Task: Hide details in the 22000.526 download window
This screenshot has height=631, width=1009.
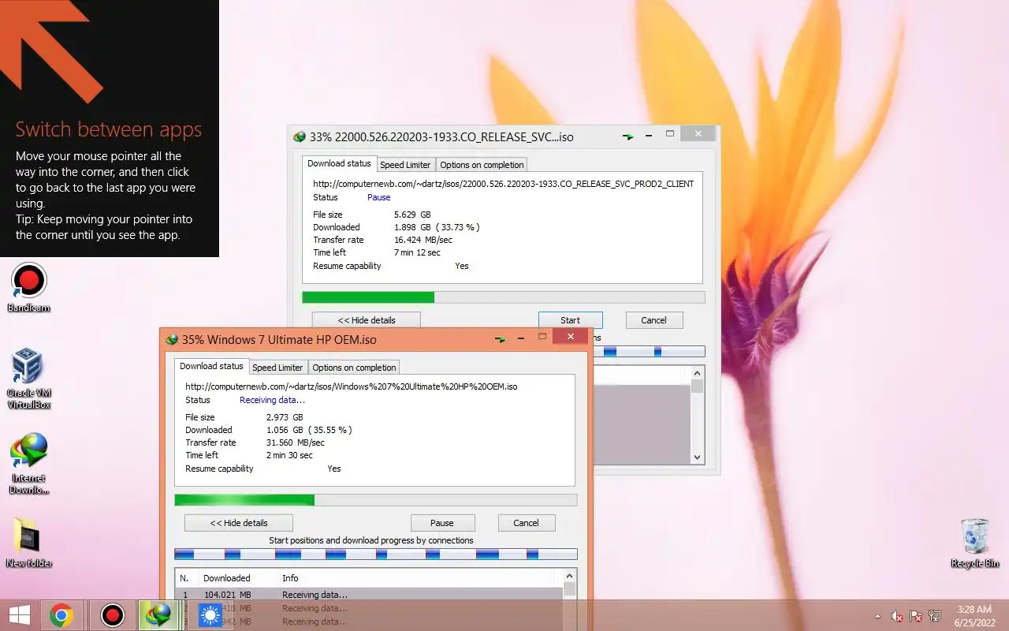Action: pyautogui.click(x=367, y=320)
